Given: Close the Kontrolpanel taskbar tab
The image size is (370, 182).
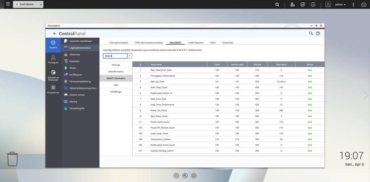Looking at the screenshot, I should [40, 5].
